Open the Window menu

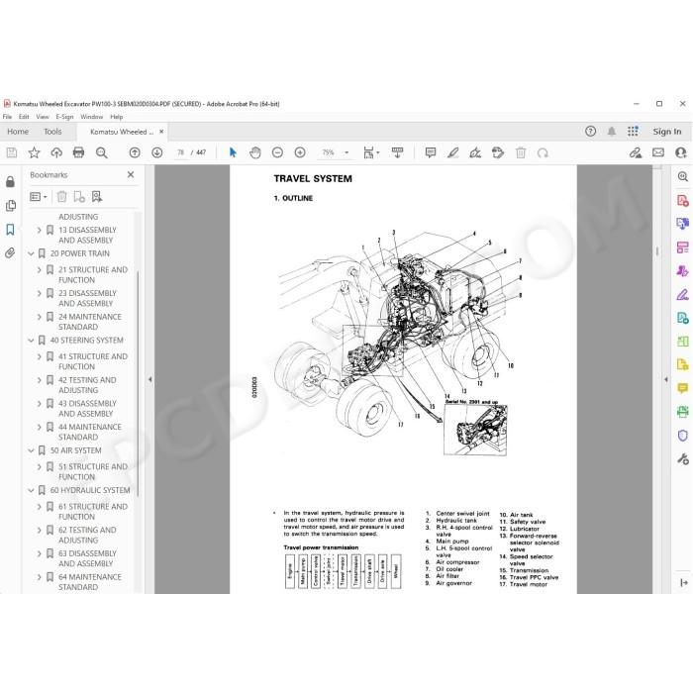point(91,117)
